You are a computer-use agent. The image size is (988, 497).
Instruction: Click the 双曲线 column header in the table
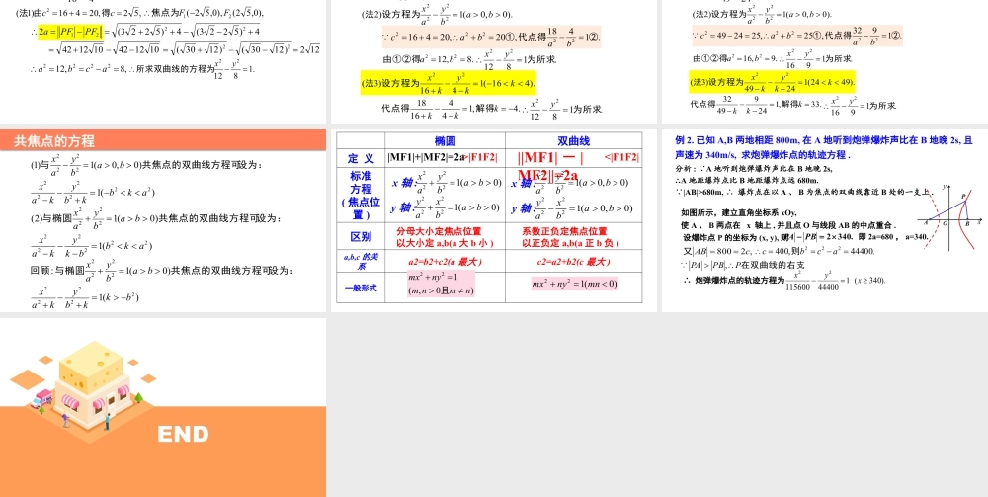[x=573, y=141]
